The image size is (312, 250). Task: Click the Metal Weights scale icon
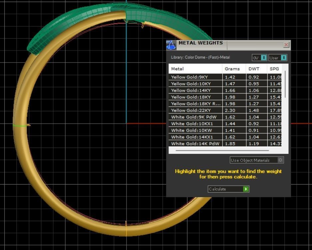click(171, 45)
